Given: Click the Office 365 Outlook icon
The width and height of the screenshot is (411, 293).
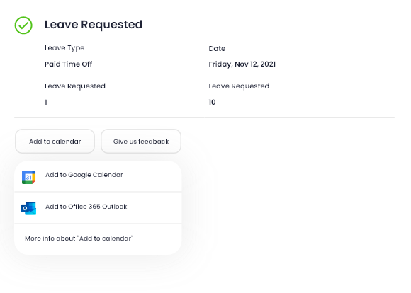Looking at the screenshot, I should click(x=28, y=208).
